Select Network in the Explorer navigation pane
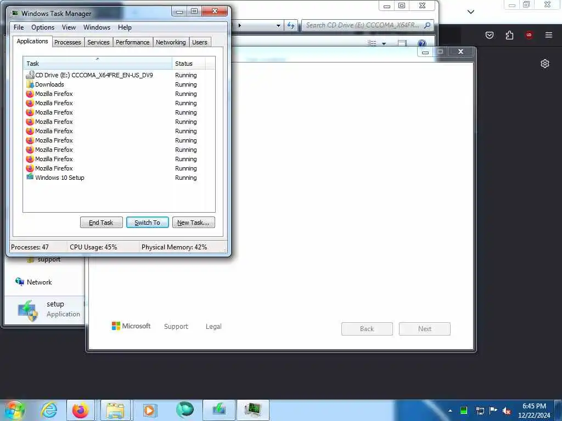The height and width of the screenshot is (421, 562). 33,282
